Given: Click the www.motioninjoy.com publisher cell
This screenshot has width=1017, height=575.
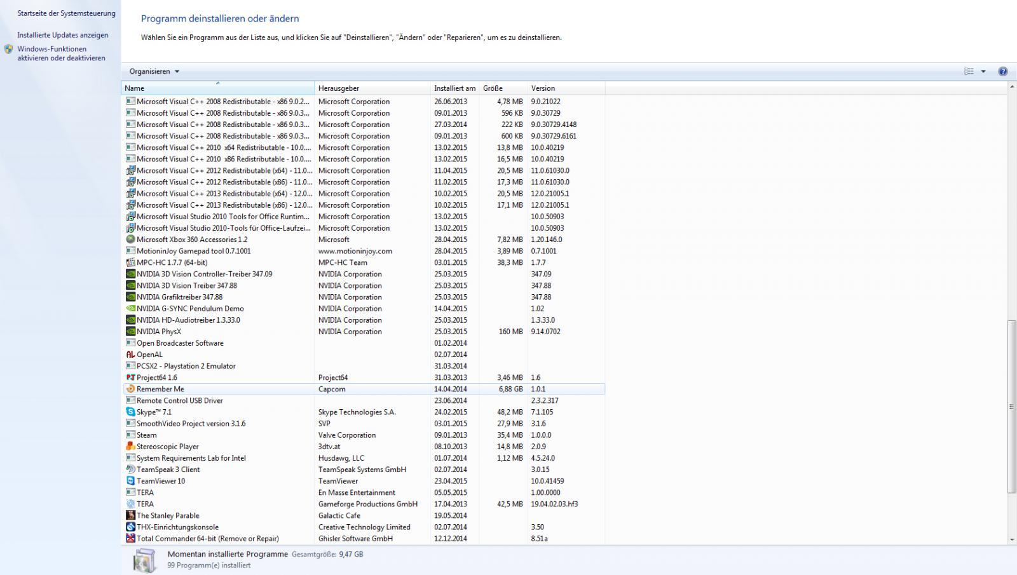Looking at the screenshot, I should click(355, 251).
